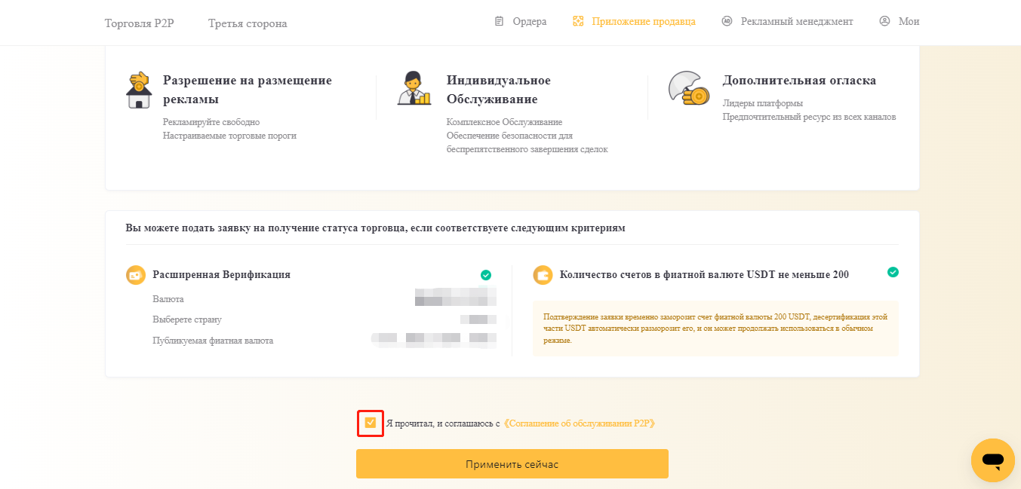Click the businessman icon for individual service
Image resolution: width=1021 pixels, height=489 pixels.
pos(414,88)
